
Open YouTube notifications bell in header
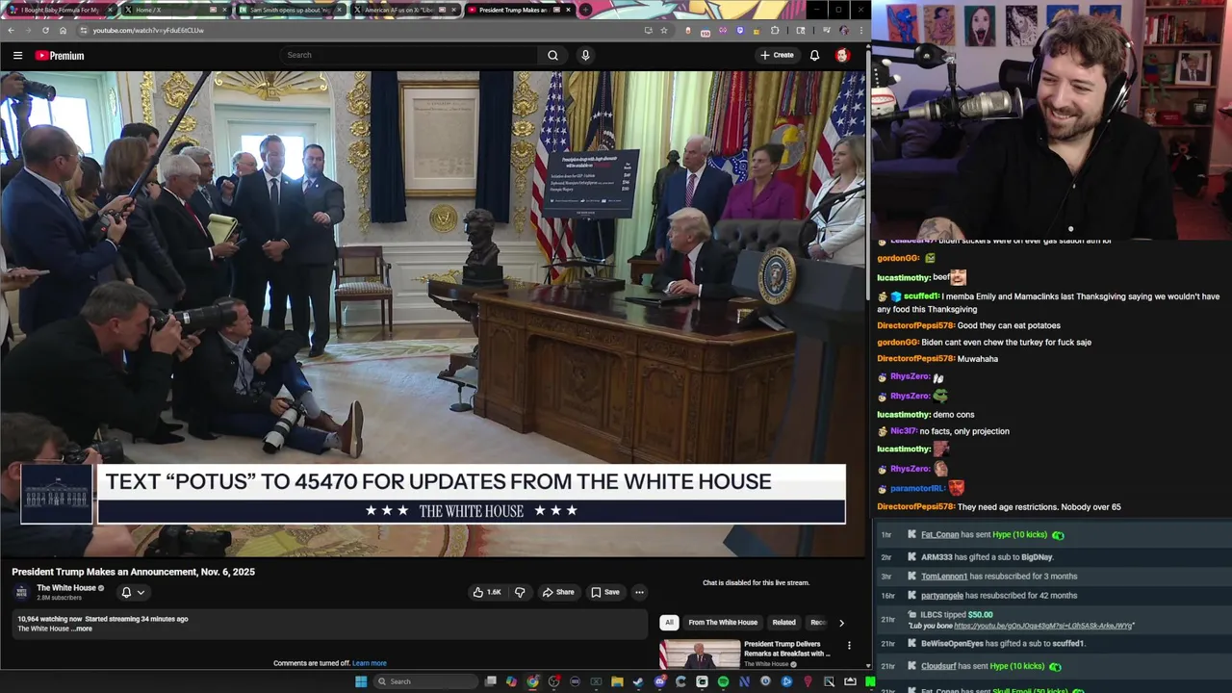[x=814, y=55]
